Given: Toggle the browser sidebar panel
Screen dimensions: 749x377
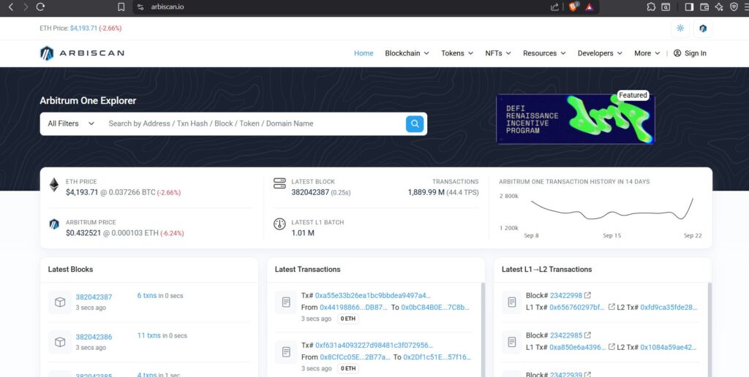Looking at the screenshot, I should pos(689,7).
